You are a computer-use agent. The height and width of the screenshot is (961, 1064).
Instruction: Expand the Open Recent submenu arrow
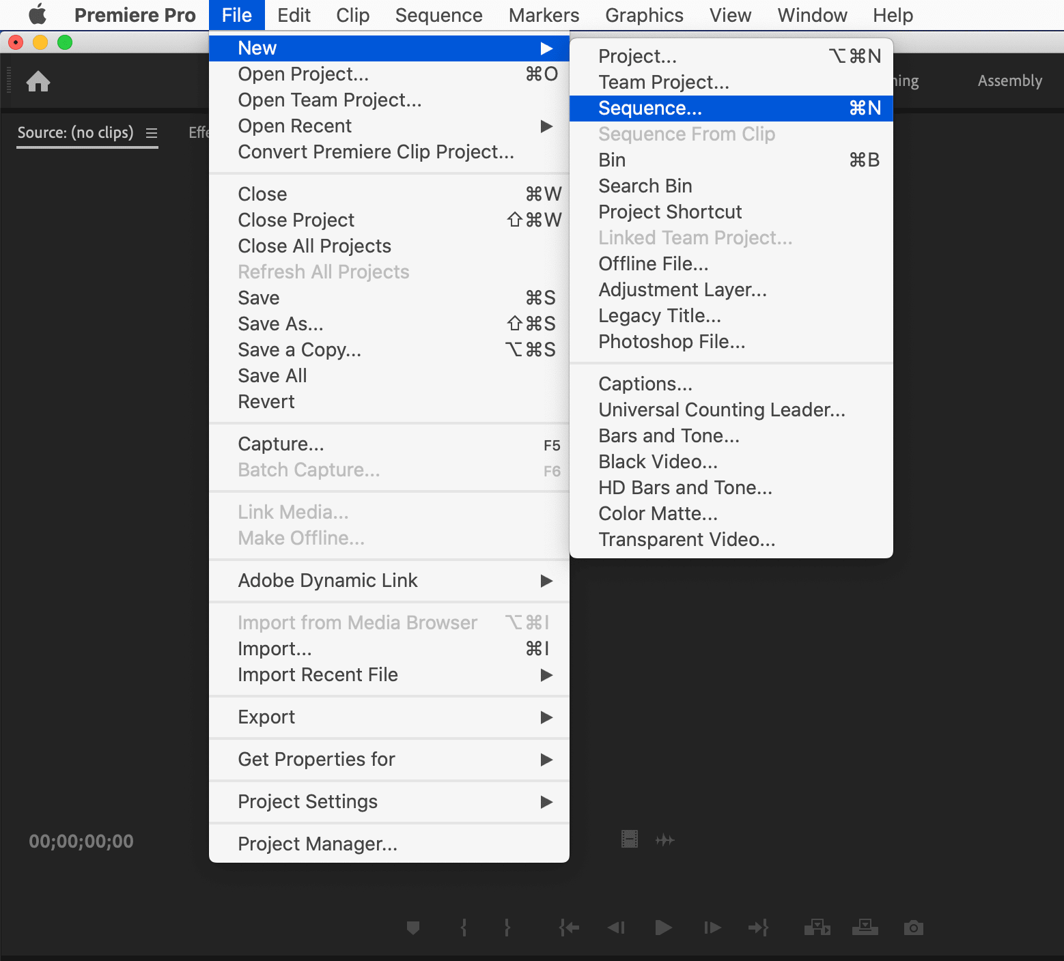(x=546, y=126)
